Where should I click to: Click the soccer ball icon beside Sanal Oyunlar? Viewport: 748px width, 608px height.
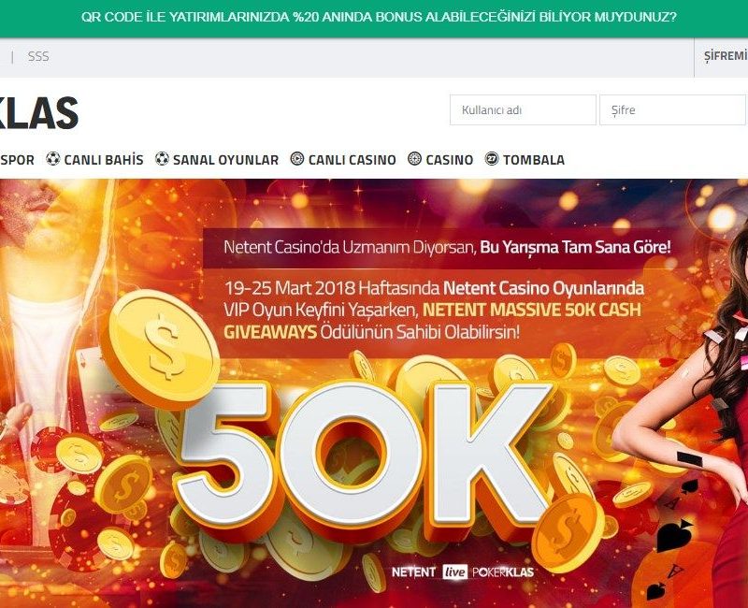[x=162, y=159]
